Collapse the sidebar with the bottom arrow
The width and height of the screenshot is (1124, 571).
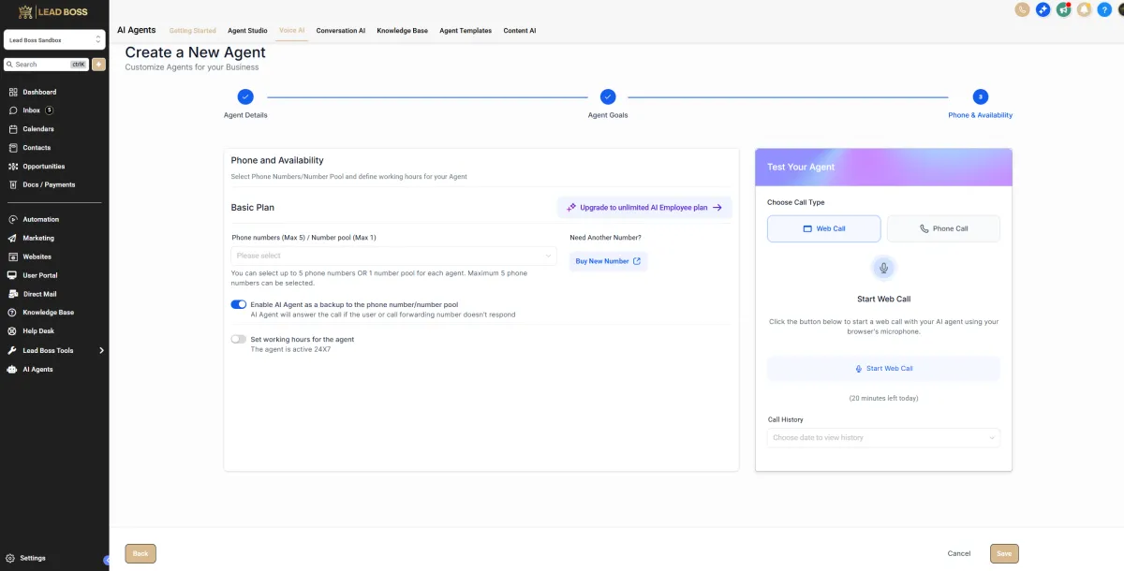(x=106, y=560)
